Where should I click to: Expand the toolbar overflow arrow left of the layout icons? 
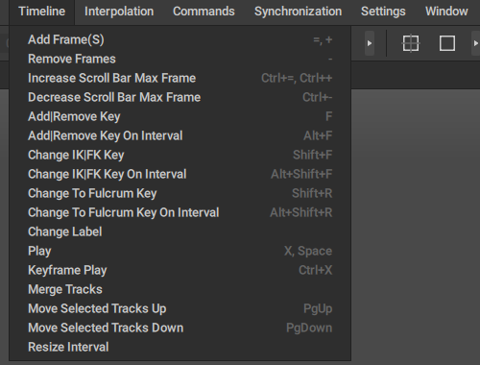pyautogui.click(x=370, y=43)
